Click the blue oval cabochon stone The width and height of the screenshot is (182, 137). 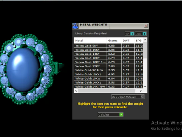coord(24,70)
